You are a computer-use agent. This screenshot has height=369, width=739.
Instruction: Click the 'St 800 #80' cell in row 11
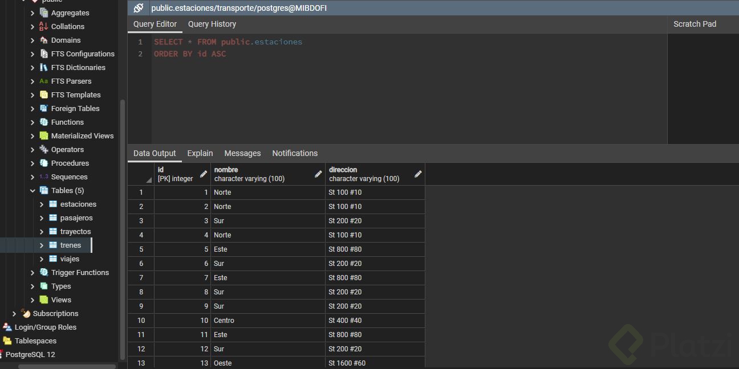[375, 335]
